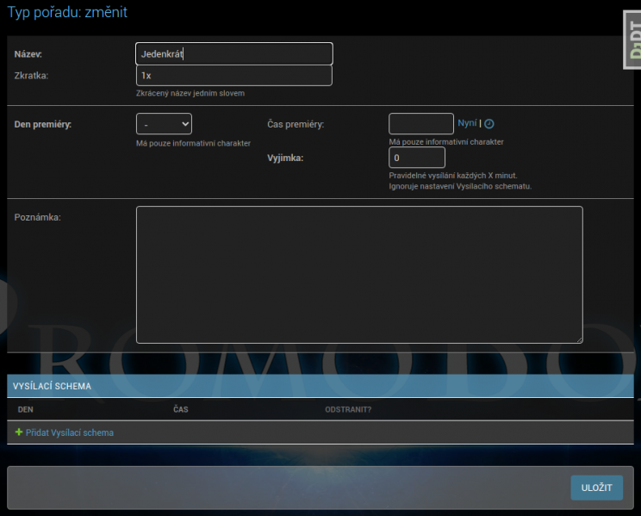Click the Zkratka label
The width and height of the screenshot is (641, 516).
31,76
